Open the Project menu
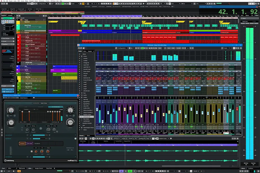 (x=11, y=1)
